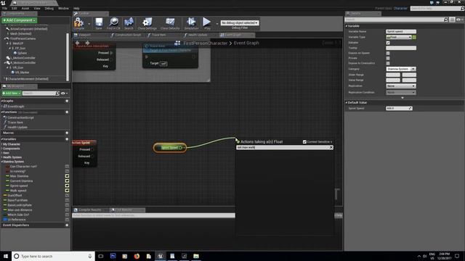The width and height of the screenshot is (465, 261).
Task: Click the add Macros plus icon
Action: coord(67,133)
